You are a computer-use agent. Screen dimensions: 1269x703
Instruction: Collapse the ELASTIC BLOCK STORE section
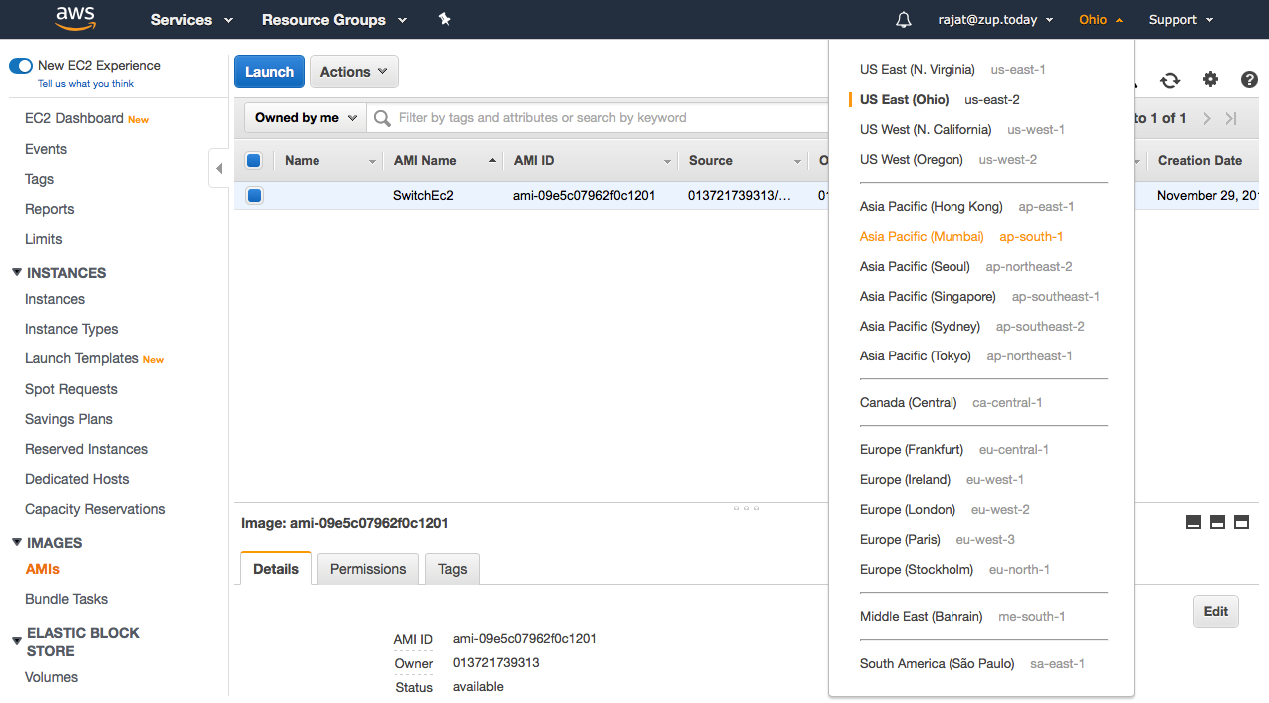pos(17,641)
